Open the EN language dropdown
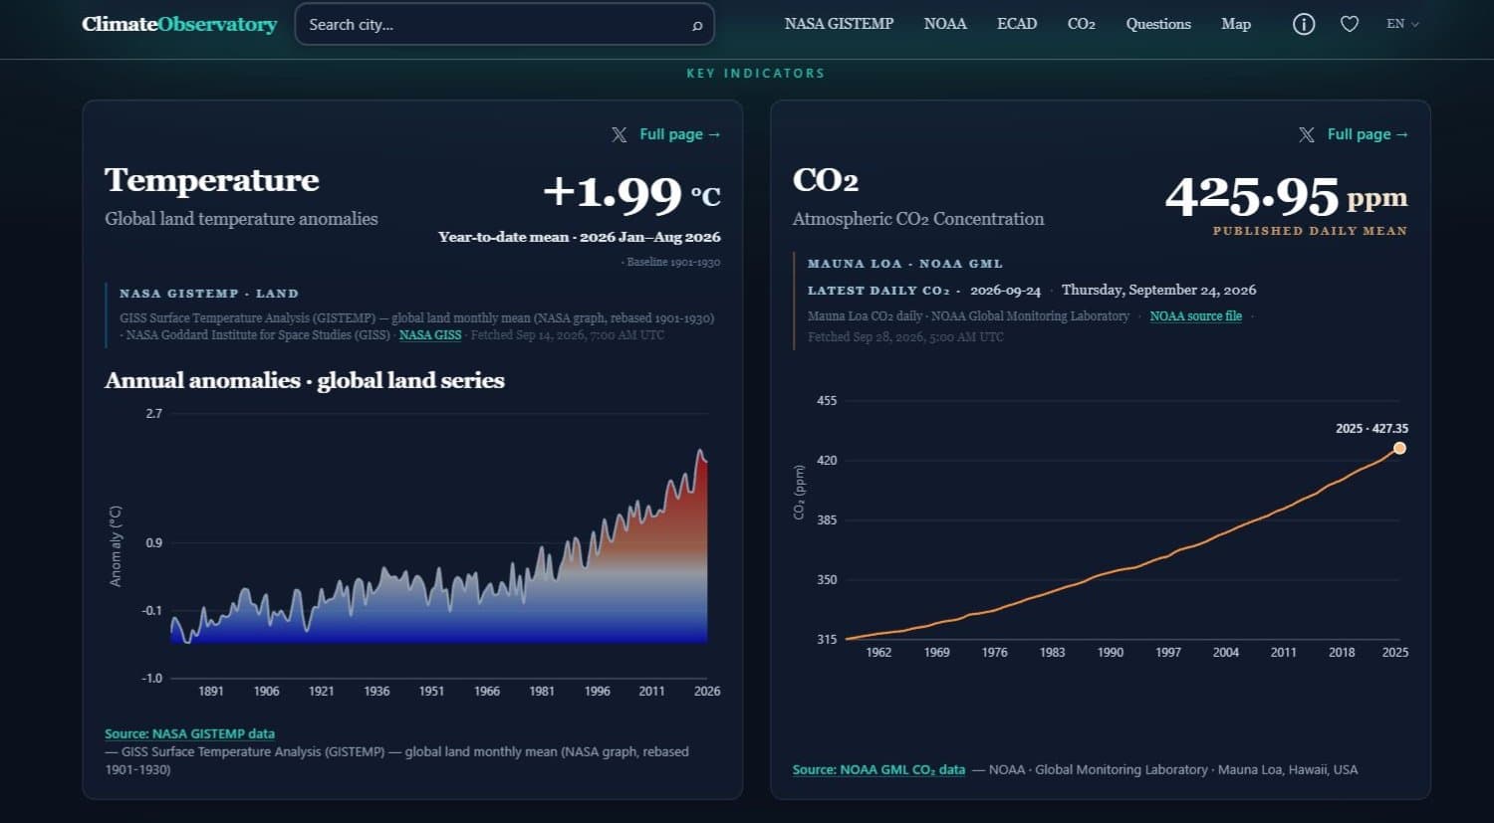 click(1402, 24)
